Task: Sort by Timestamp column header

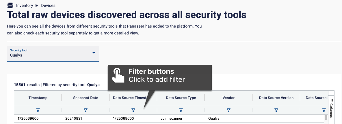Action: point(38,98)
